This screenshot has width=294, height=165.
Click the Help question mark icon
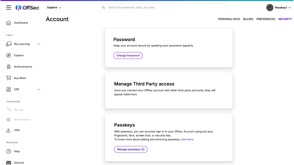(9, 151)
